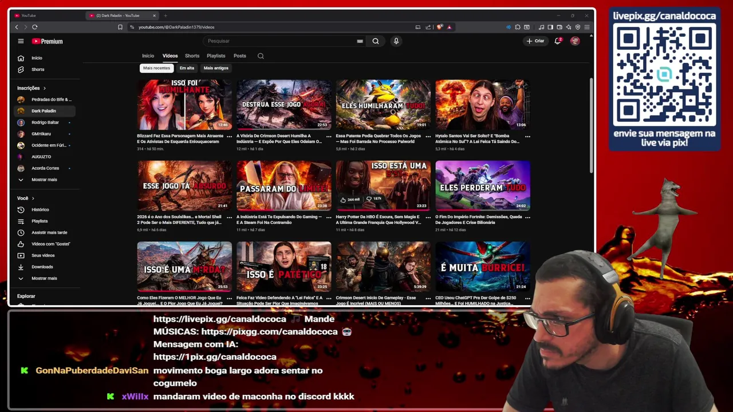Select the Em alta sort chip
Image resolution: width=733 pixels, height=412 pixels.
pyautogui.click(x=187, y=68)
